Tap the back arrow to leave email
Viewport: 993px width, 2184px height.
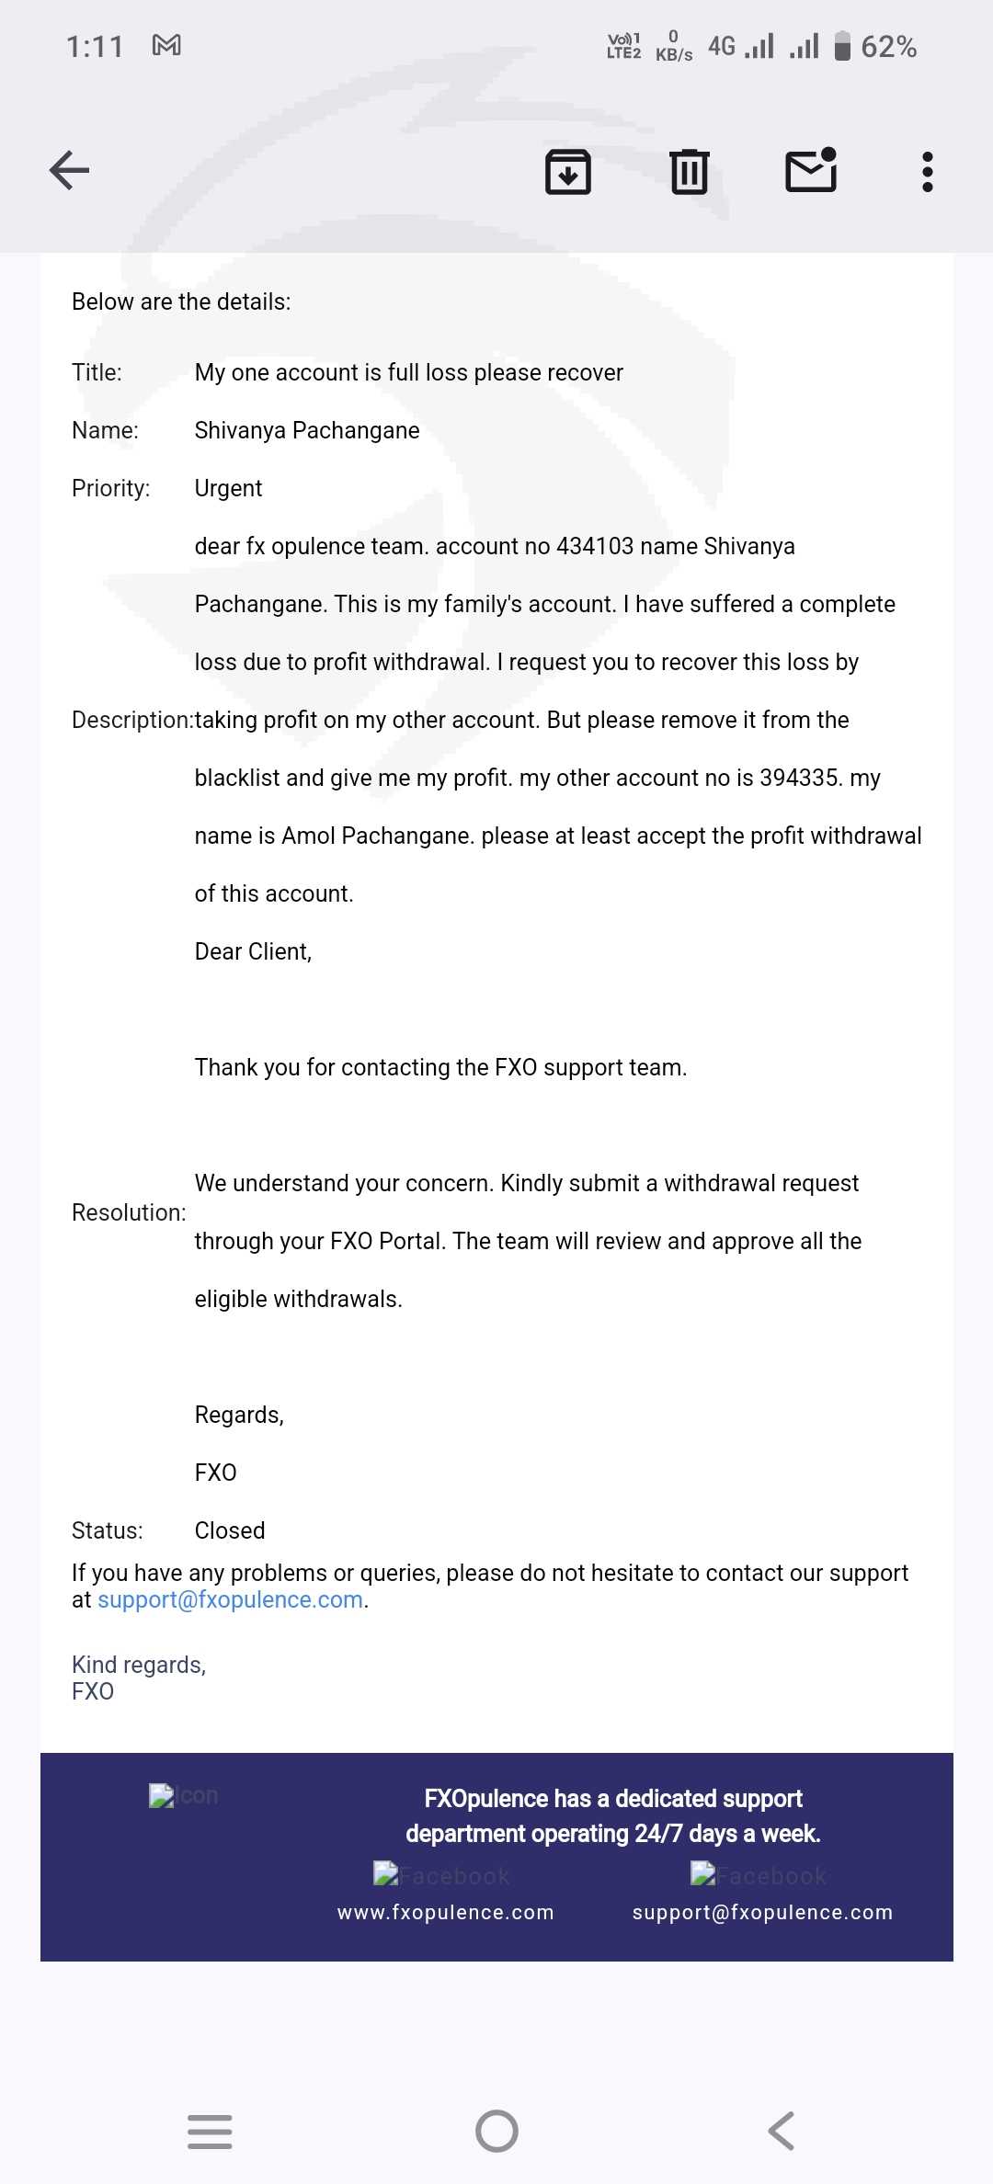pos(69,170)
